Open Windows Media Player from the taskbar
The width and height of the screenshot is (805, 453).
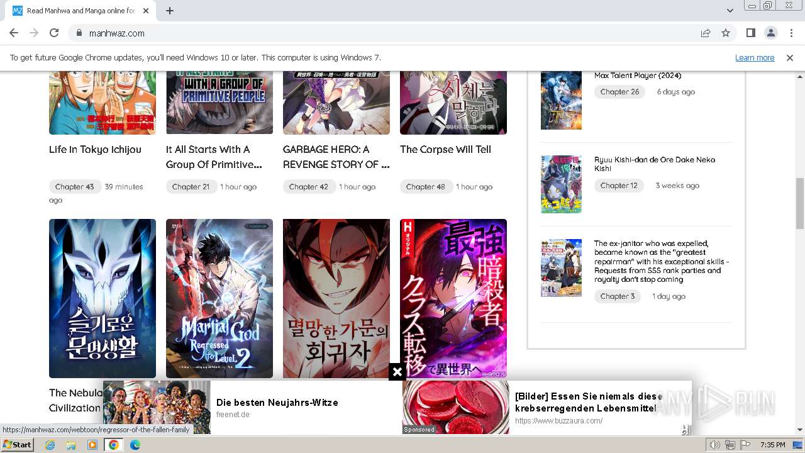tap(92, 445)
